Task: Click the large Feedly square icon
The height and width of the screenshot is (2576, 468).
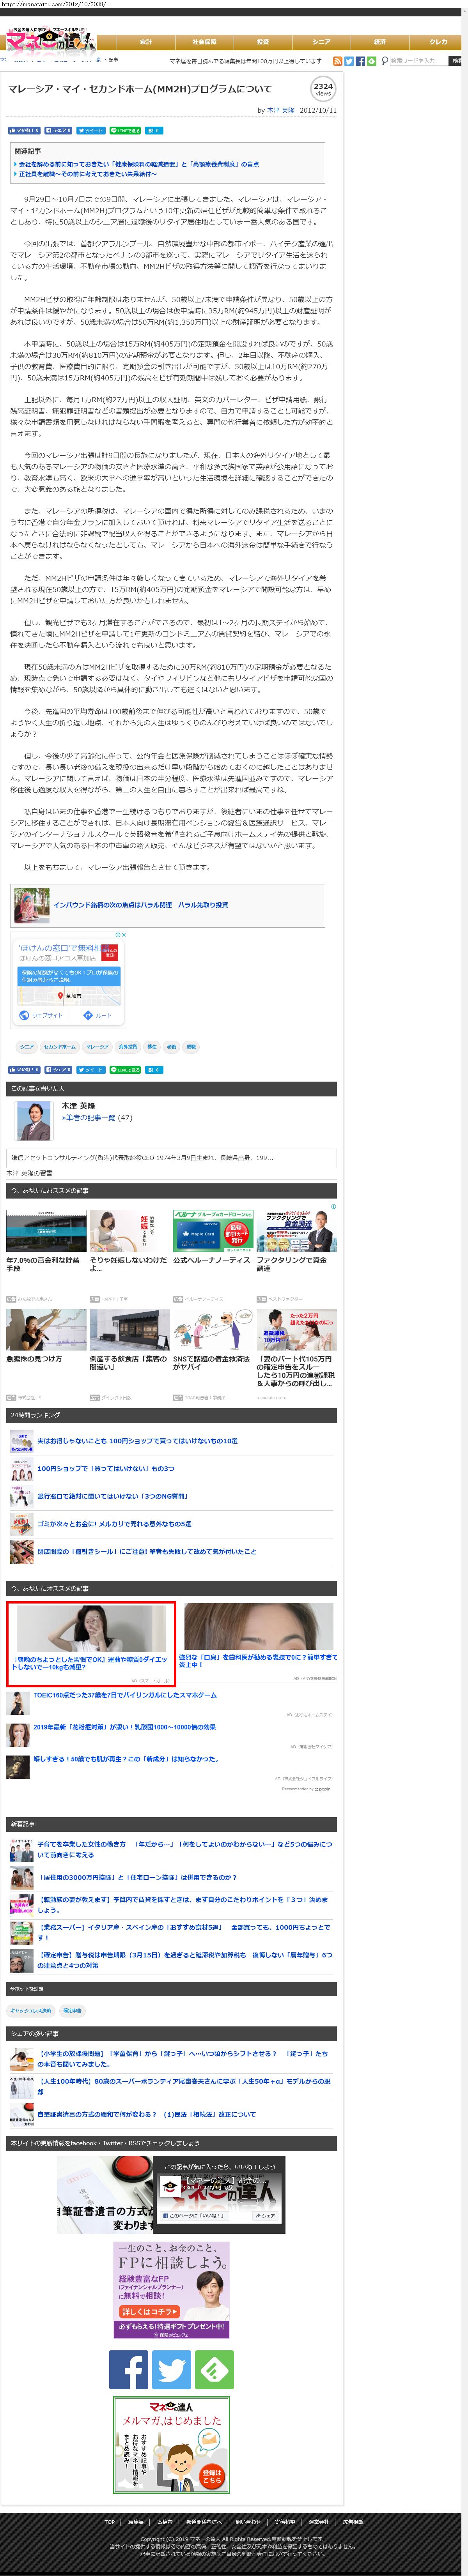Action: pos(214,2370)
